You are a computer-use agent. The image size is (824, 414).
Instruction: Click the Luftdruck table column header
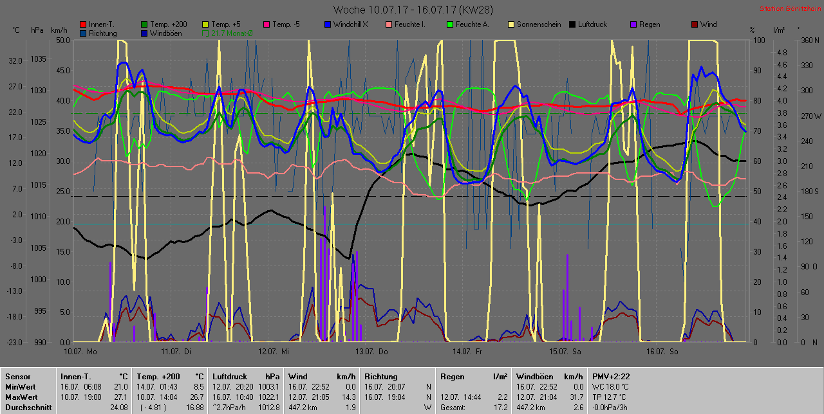pyautogui.click(x=230, y=376)
